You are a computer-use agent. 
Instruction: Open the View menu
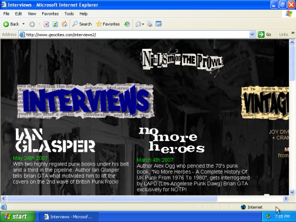[32, 14]
